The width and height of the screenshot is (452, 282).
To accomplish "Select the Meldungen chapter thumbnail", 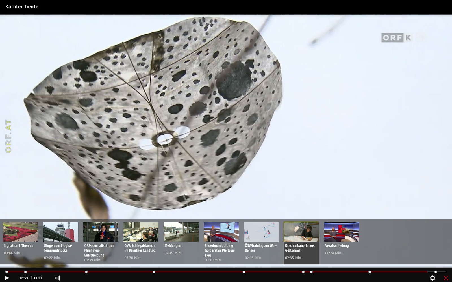I will coord(181,232).
